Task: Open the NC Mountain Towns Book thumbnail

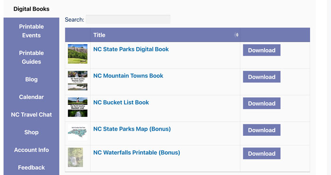Action: (78, 81)
